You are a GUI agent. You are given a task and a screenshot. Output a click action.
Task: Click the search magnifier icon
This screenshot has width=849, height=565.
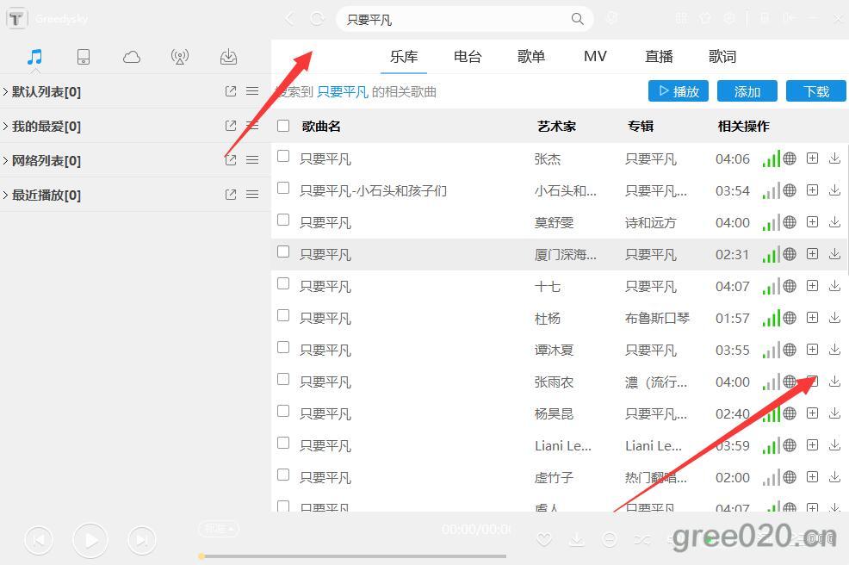point(578,19)
